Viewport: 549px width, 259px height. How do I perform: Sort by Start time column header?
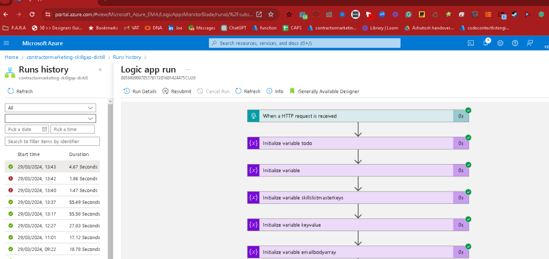pos(28,154)
